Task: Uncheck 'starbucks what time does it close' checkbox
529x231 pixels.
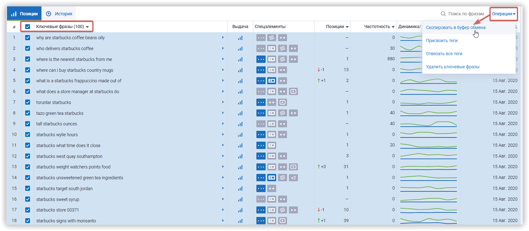Action: [x=28, y=145]
